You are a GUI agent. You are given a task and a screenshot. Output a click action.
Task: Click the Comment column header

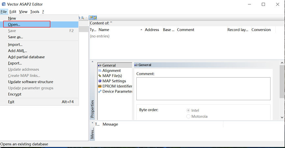(202, 30)
